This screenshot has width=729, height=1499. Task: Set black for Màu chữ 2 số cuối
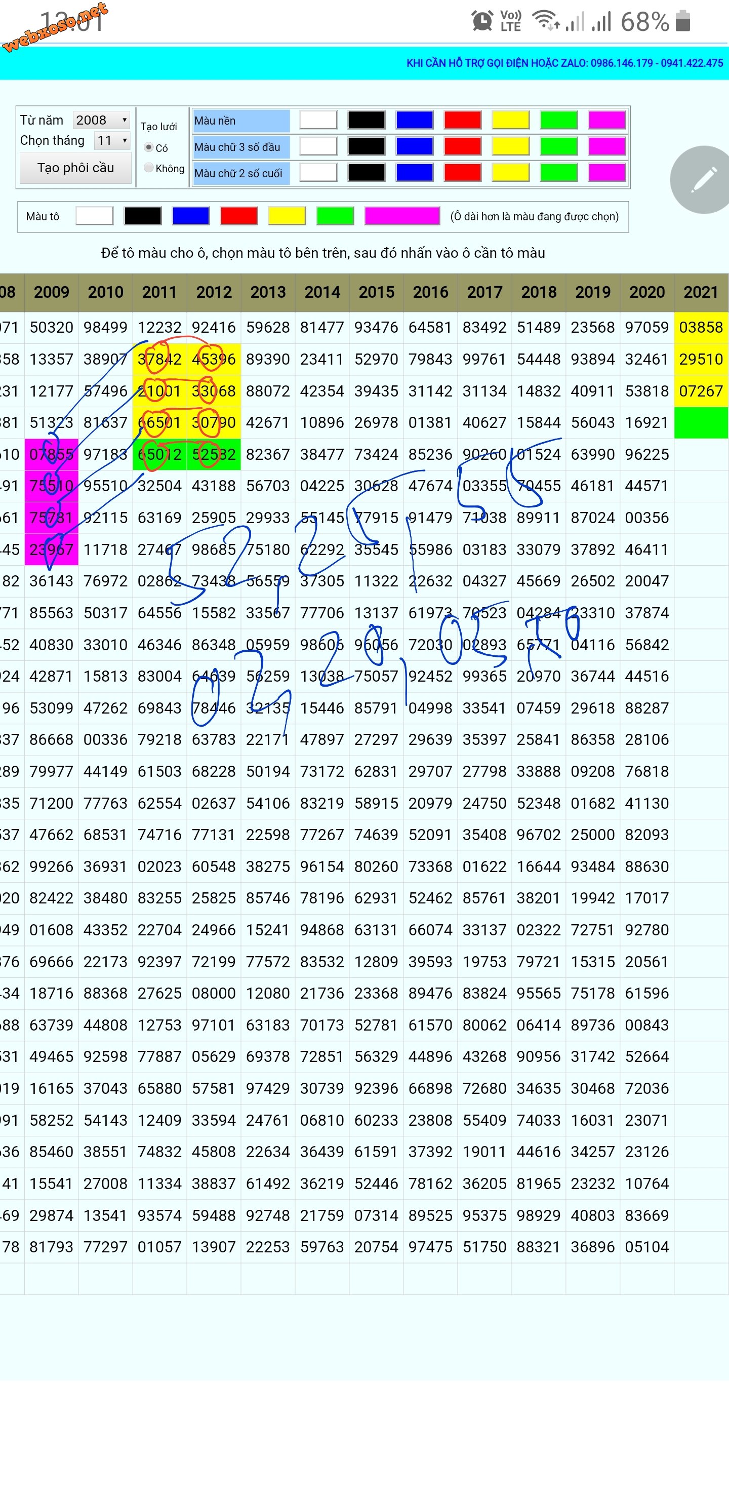367,173
